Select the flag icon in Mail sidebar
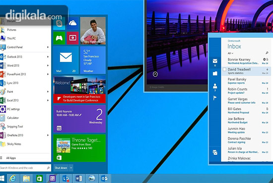 point(215,98)
